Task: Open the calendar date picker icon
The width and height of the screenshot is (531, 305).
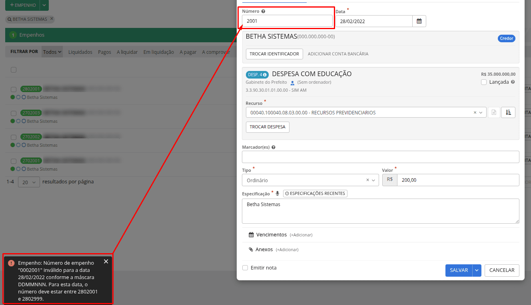Action: pyautogui.click(x=419, y=21)
